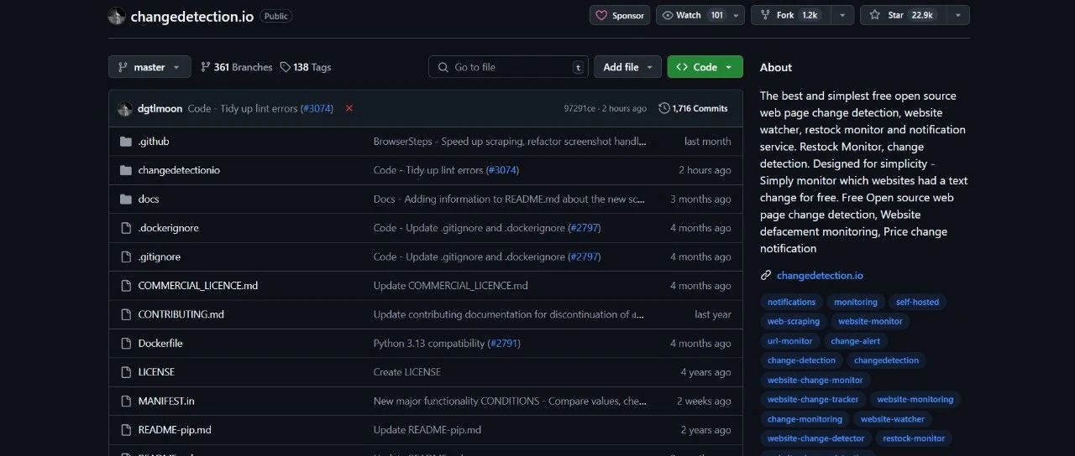Click the file icon beside COMMERCIAL_LICENCE.md
The height and width of the screenshot is (456, 1075).
pos(125,286)
